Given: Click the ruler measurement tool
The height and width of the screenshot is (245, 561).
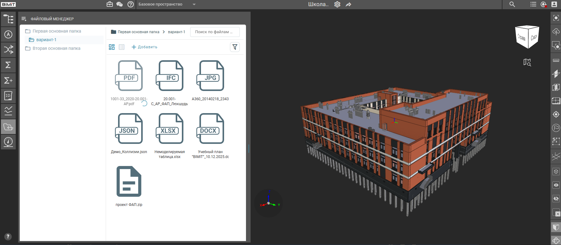Looking at the screenshot, I should (556, 60).
